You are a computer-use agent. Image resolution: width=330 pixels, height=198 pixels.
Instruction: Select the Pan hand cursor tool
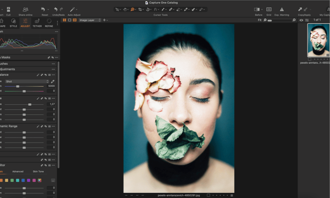point(125,9)
